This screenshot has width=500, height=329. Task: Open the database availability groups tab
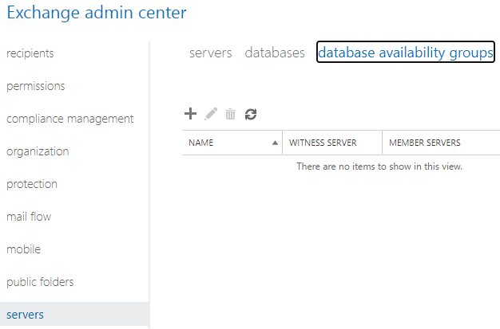405,53
